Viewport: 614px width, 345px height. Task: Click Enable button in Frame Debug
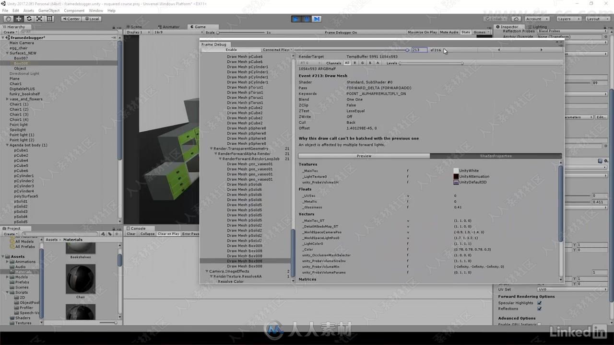coord(231,50)
